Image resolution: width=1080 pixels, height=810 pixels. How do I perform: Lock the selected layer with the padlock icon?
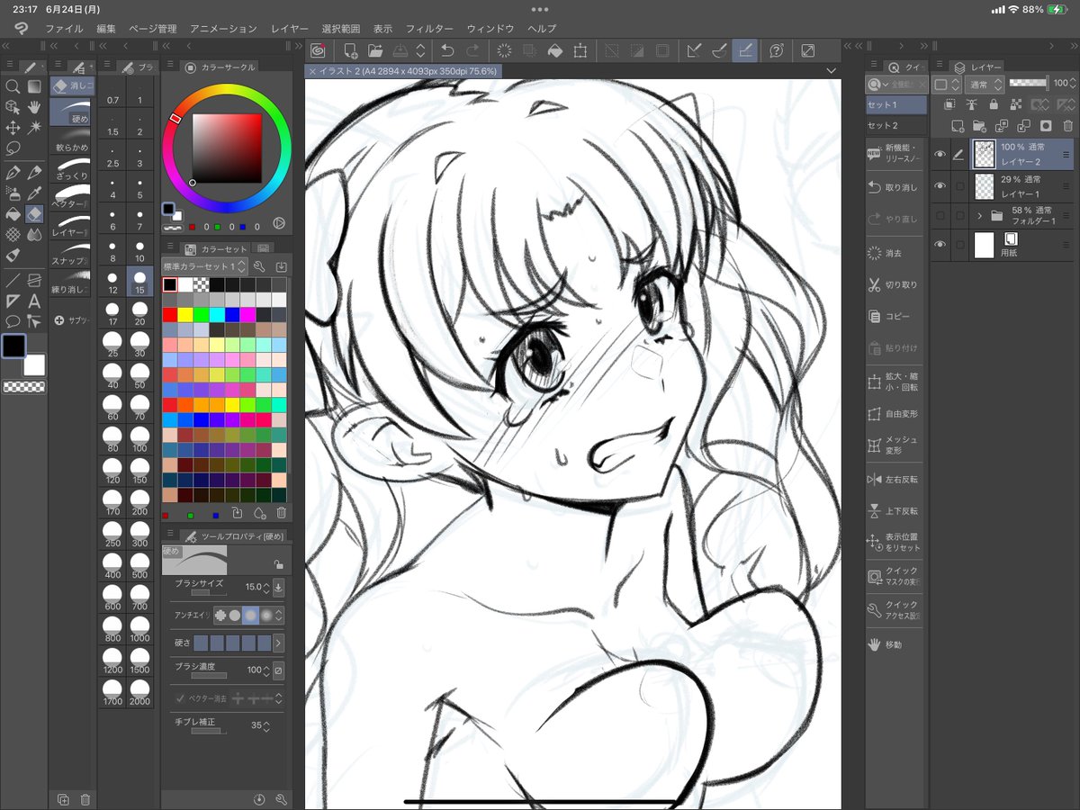995,104
